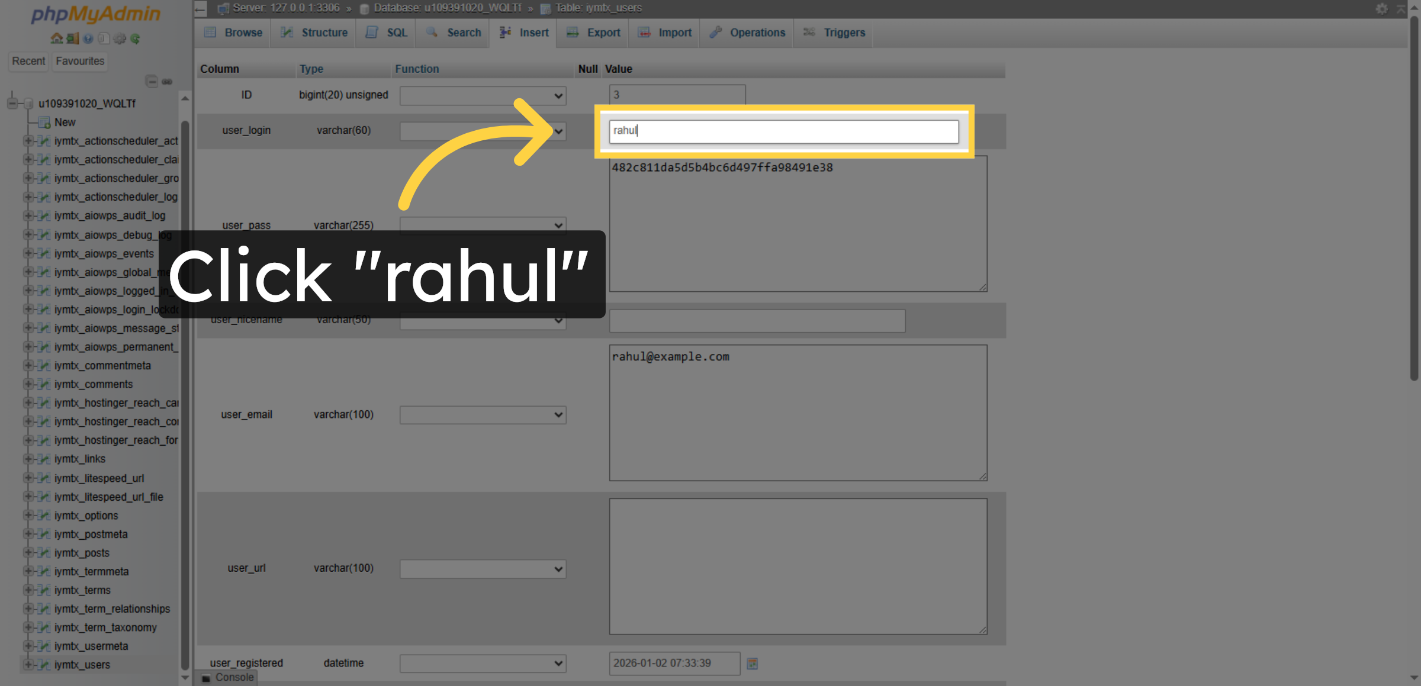Click the log out door icon
The width and height of the screenshot is (1421, 686).
tap(72, 38)
